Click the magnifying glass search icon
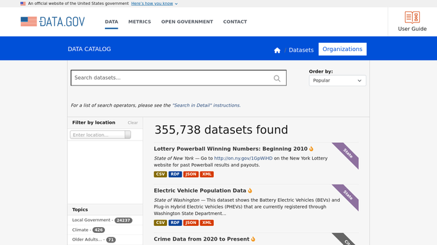This screenshot has width=437, height=245. 277,78
